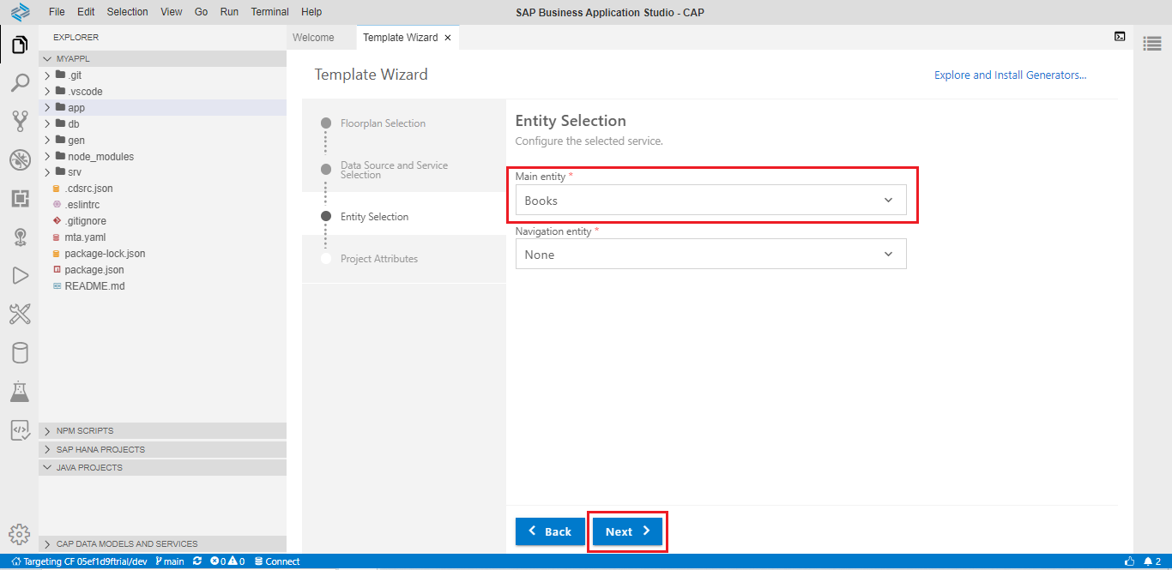Click the Manage gear icon
Screen dimensions: 1172x570
[x=19, y=533]
